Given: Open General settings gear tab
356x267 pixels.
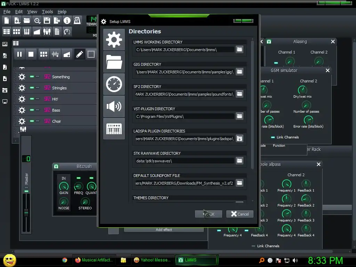Looking at the screenshot, I should pos(114,40).
